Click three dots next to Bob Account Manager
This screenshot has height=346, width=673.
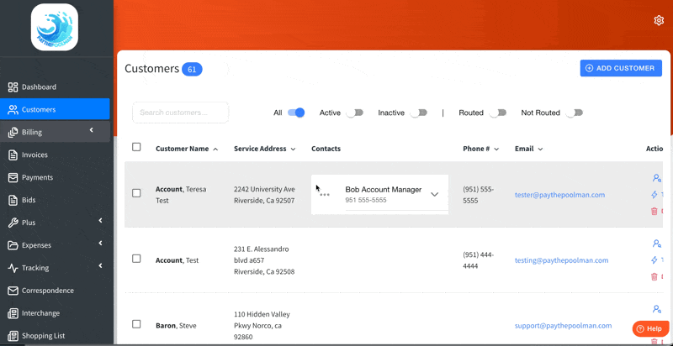[x=325, y=195]
